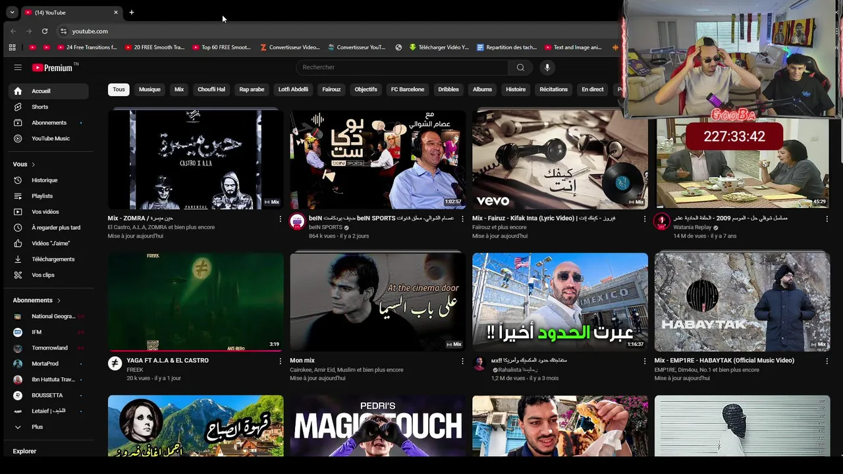Play the Mix - ZOMRA thumbnail
Viewport: 843px width, 474px height.
[196, 159]
